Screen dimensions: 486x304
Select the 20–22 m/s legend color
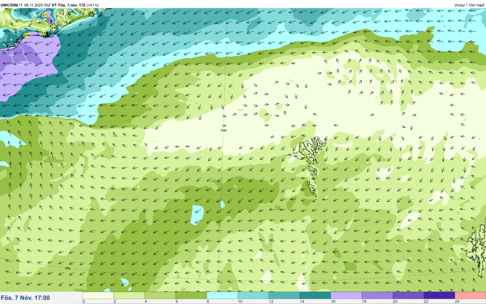coord(409,295)
